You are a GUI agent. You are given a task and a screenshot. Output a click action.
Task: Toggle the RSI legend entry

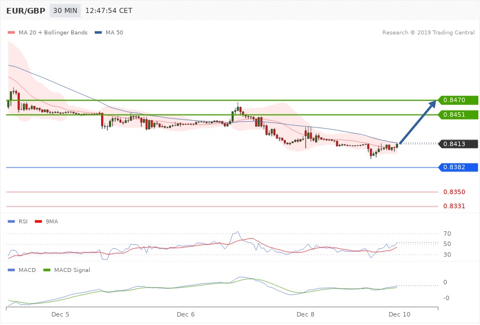click(x=19, y=221)
